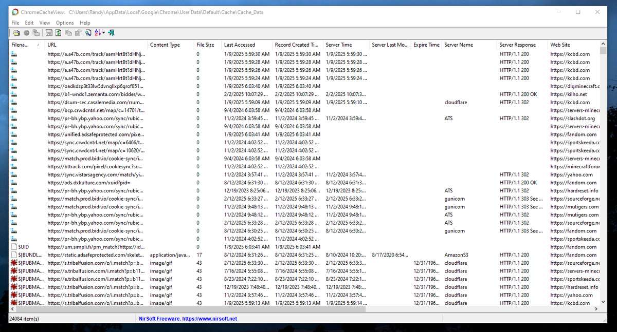
Task: Open the sort options dropdown arrow
Action: 104,33
